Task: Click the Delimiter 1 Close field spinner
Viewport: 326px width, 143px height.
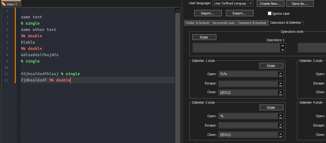Action: click(x=281, y=93)
